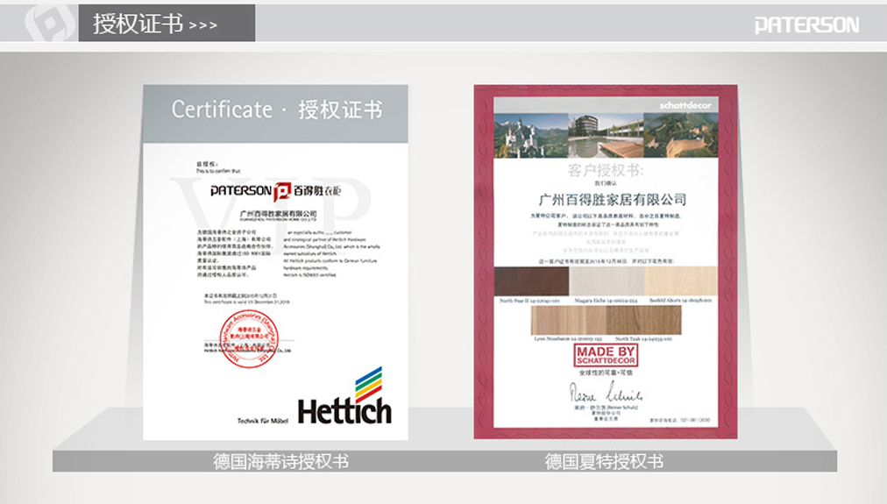Click the red round seal stamp

[250, 339]
